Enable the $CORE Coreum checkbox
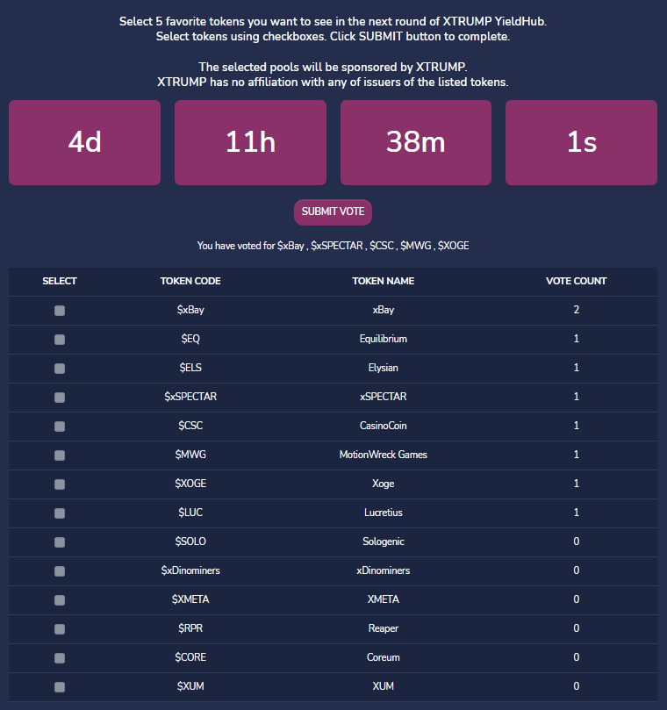Image resolution: width=667 pixels, height=710 pixels. 60,658
